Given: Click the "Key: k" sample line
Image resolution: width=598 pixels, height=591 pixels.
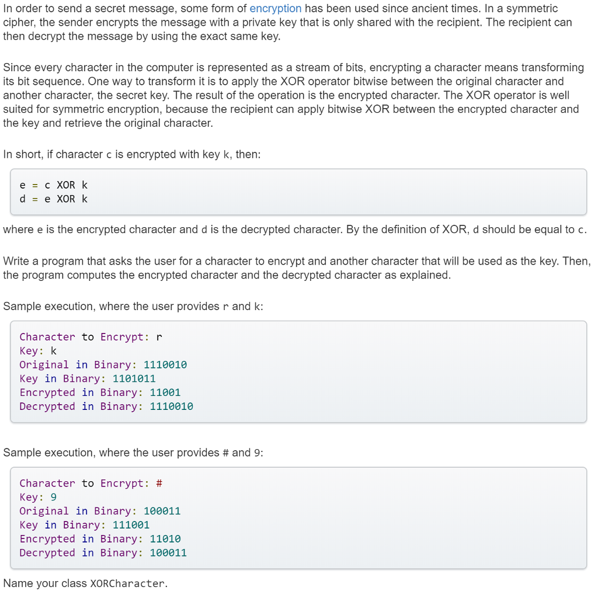Looking at the screenshot, I should [38, 351].
